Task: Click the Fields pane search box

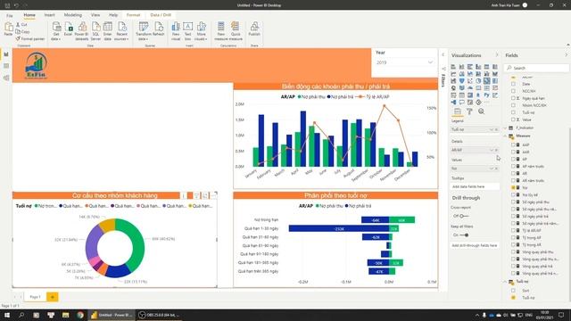Action: coord(536,68)
